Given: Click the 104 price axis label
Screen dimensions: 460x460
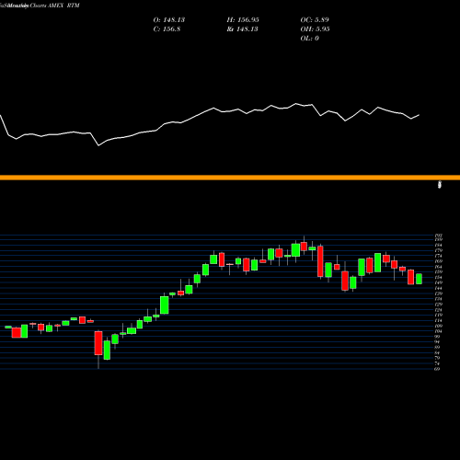Looking at the screenshot, I should coord(439,331).
